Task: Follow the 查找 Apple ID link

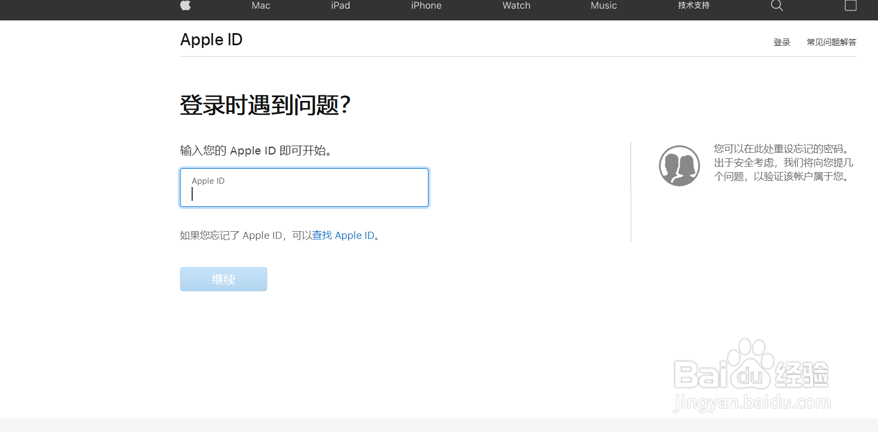Action: (343, 236)
